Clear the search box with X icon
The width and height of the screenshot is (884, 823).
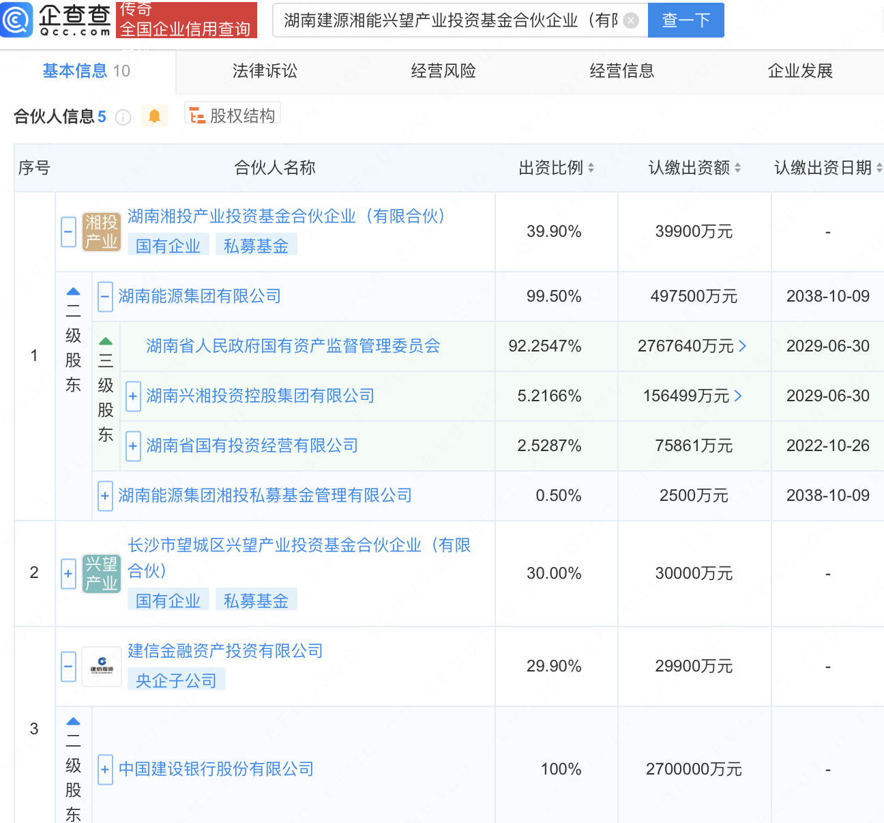631,20
